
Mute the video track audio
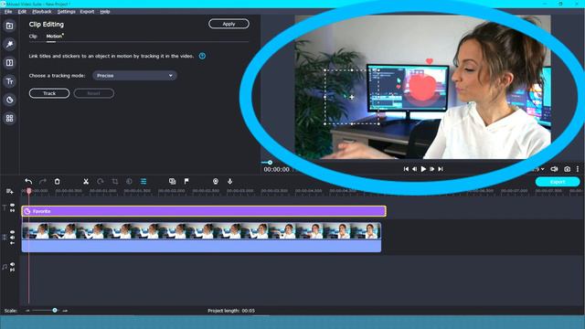[x=12, y=238]
